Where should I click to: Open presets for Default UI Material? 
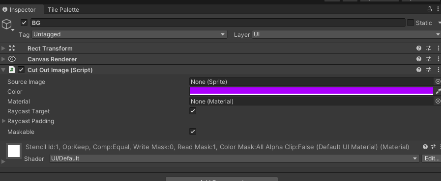(x=433, y=147)
